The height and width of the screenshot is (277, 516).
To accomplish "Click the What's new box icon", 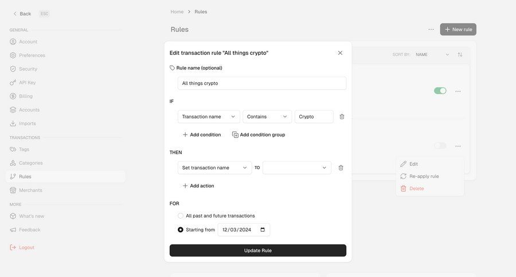I will (x=13, y=216).
